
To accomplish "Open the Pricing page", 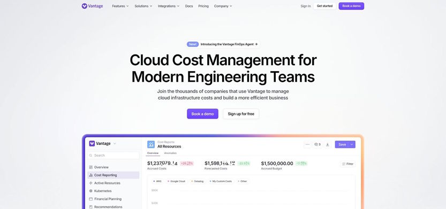I will [x=203, y=6].
